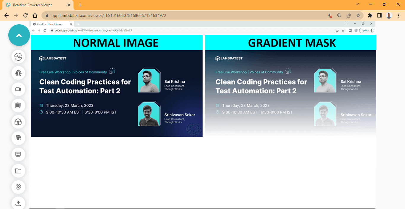The image size is (405, 209).
Task: Collapse the LambdaTest sidebar with the chevron button
Action: 19,35
